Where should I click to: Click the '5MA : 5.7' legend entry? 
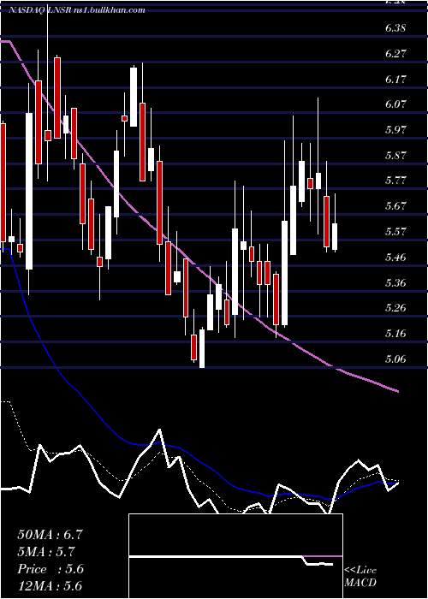click(46, 552)
